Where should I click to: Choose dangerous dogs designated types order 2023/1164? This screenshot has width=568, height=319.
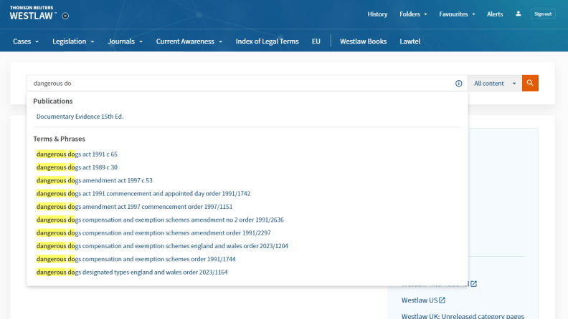pyautogui.click(x=133, y=272)
